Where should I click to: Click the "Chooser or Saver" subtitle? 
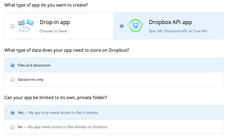pyautogui.click(x=53, y=31)
